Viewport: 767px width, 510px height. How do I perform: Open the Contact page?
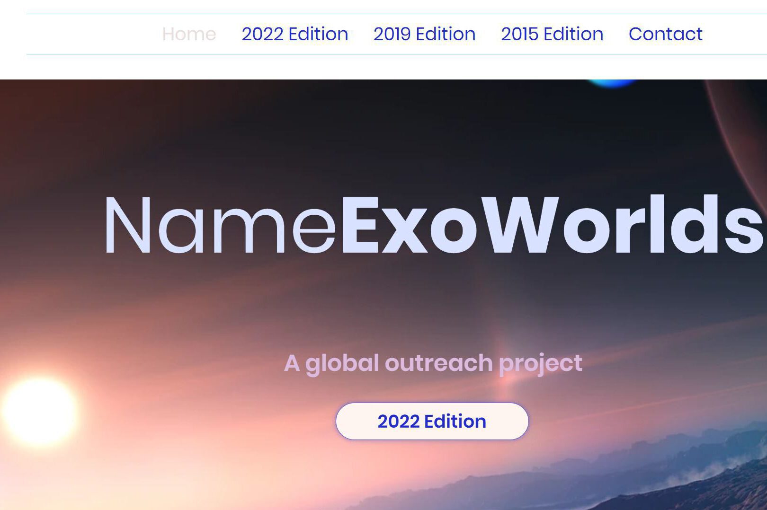pyautogui.click(x=665, y=34)
